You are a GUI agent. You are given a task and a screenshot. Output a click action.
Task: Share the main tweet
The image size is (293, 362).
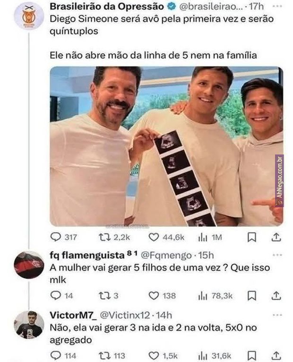277,237
